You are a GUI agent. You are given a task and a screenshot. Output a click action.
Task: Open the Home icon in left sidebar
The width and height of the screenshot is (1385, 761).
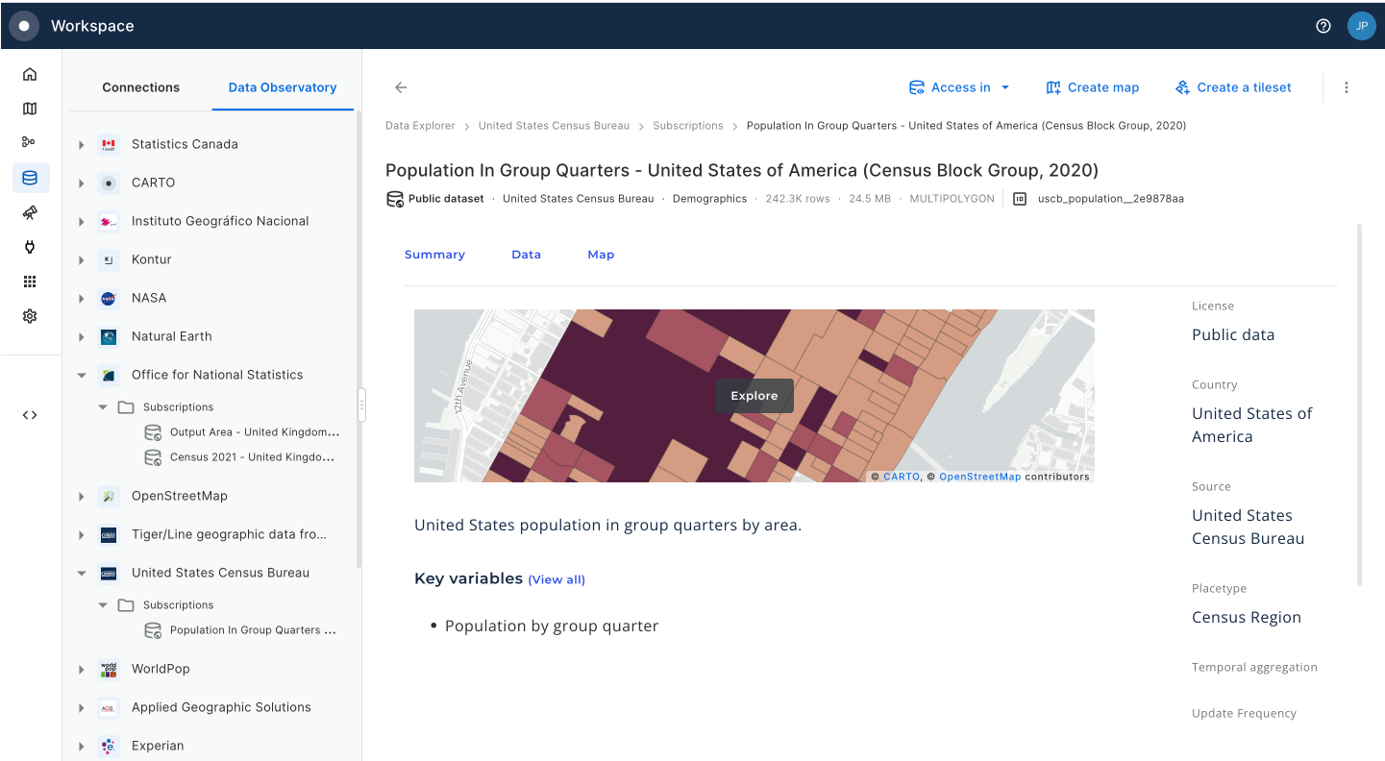[x=30, y=74]
